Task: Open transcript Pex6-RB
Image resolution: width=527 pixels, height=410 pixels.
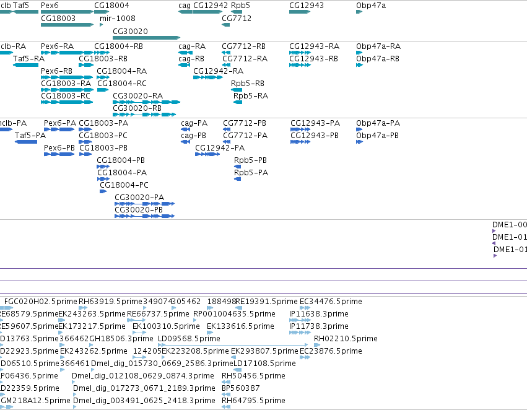Action: pos(56,71)
